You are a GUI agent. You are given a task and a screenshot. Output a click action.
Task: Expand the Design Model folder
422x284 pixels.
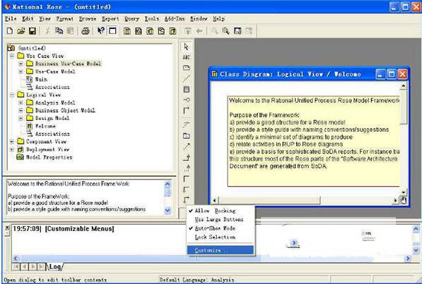pyautogui.click(x=20, y=118)
